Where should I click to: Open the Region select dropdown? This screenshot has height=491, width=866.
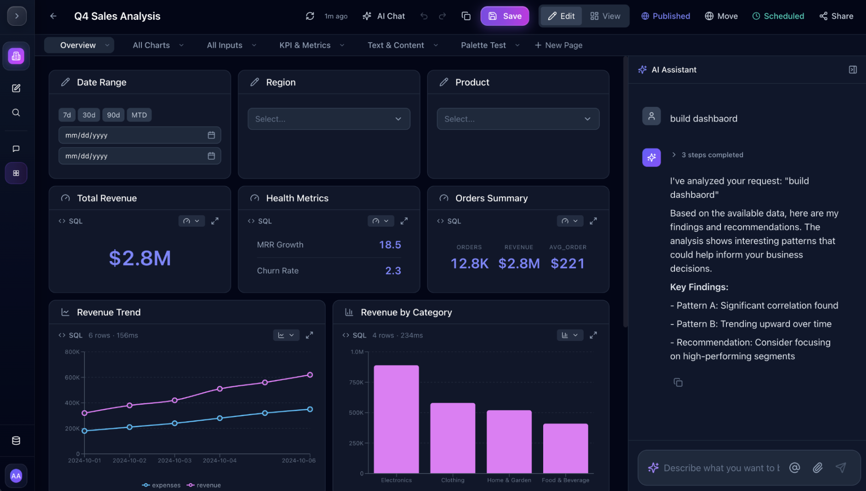tap(328, 118)
